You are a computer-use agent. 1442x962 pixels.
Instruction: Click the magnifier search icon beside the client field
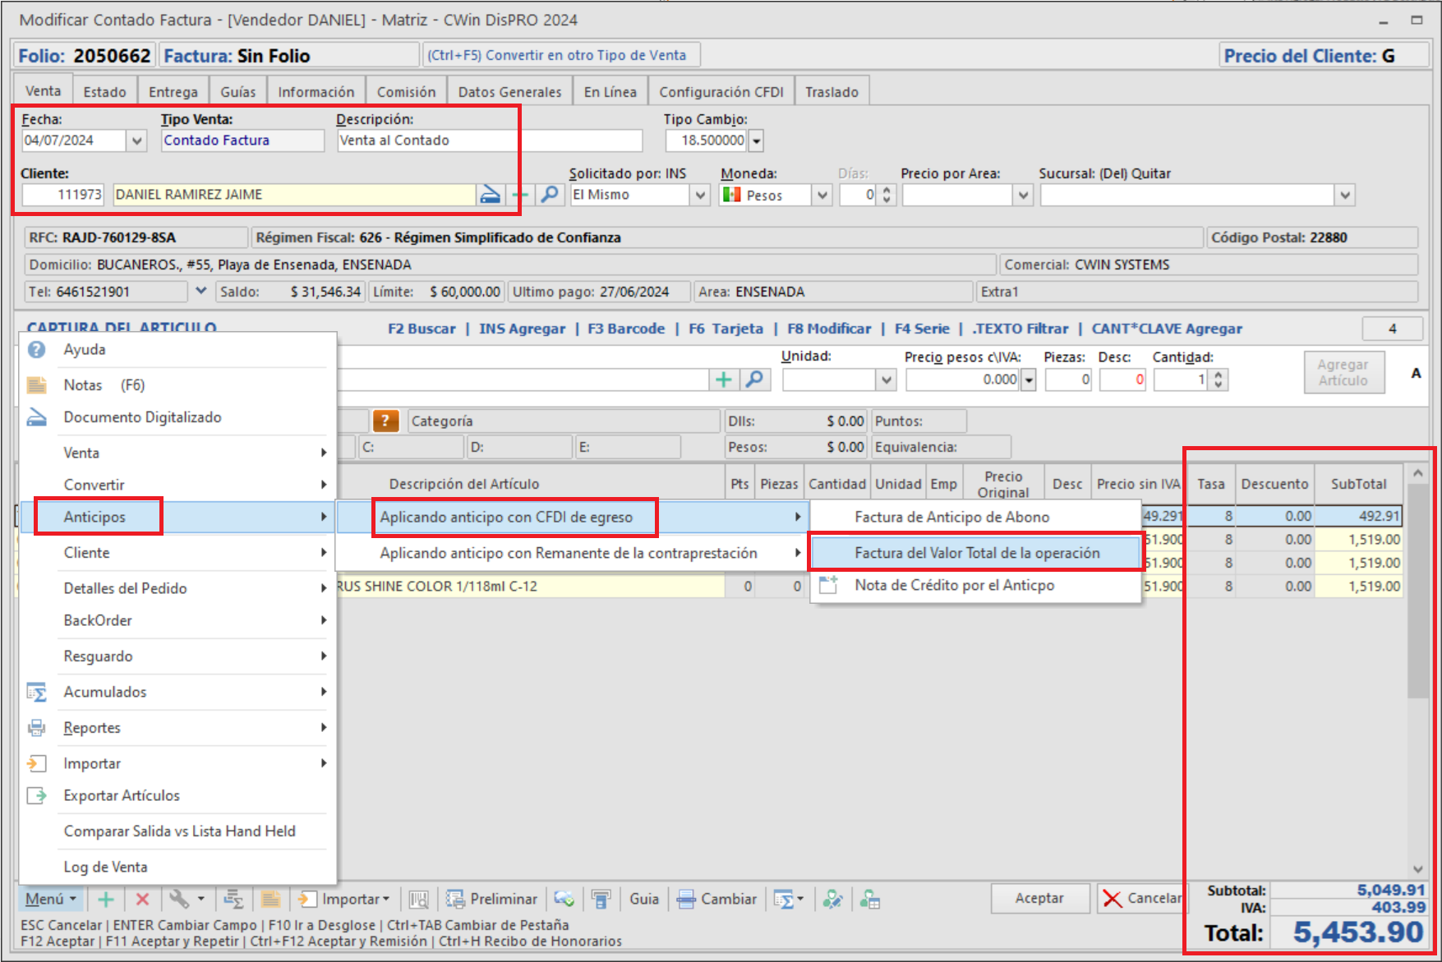click(549, 195)
